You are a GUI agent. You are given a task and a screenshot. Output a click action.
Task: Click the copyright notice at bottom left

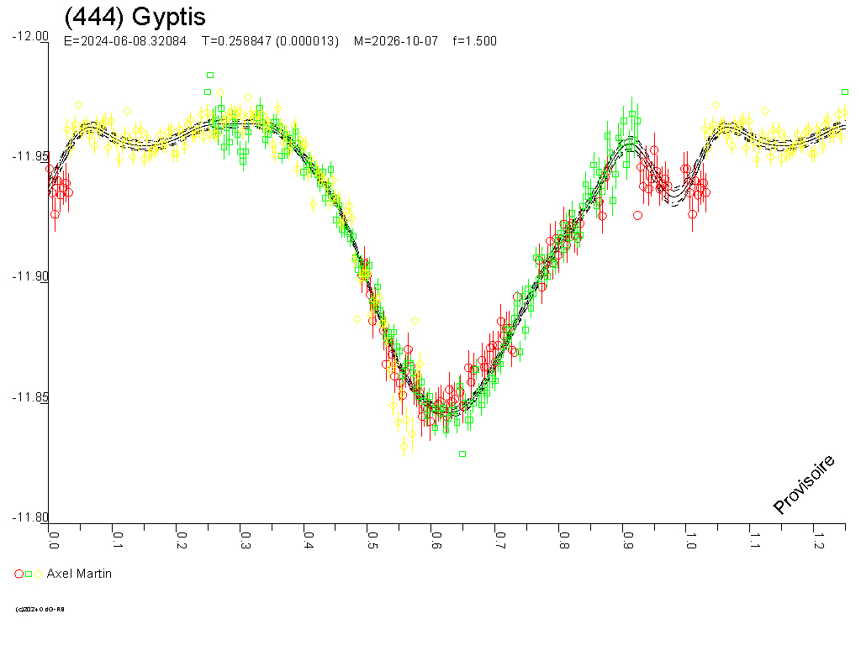coord(40,609)
